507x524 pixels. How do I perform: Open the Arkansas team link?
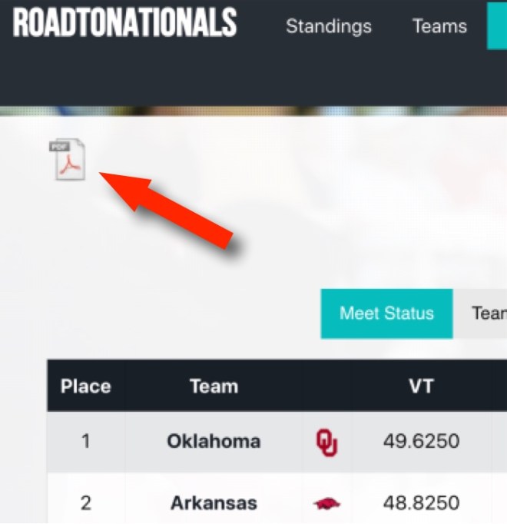(x=214, y=503)
